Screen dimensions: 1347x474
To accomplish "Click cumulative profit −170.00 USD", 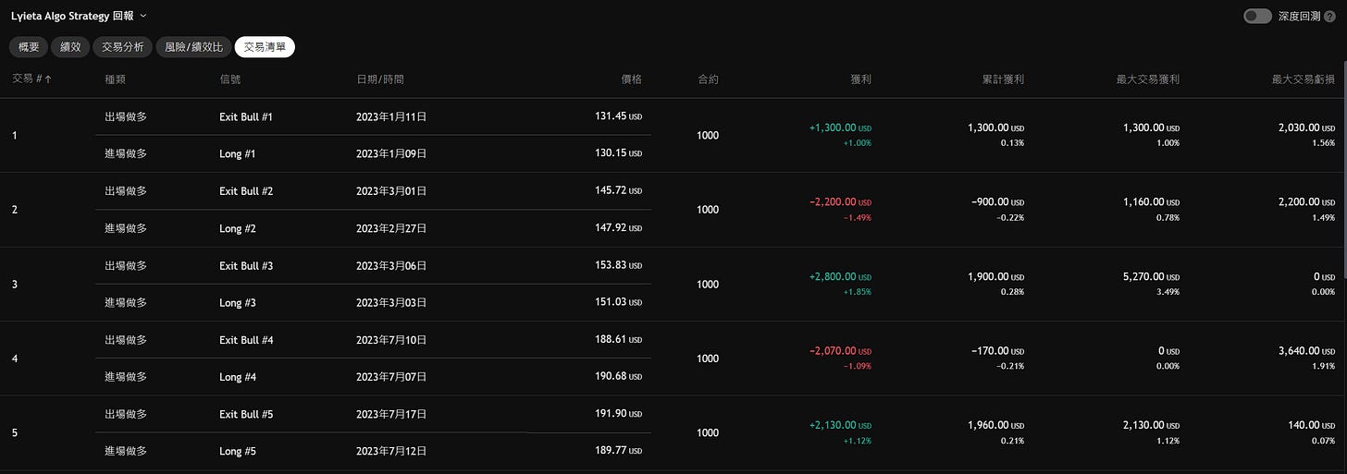I will (x=997, y=350).
